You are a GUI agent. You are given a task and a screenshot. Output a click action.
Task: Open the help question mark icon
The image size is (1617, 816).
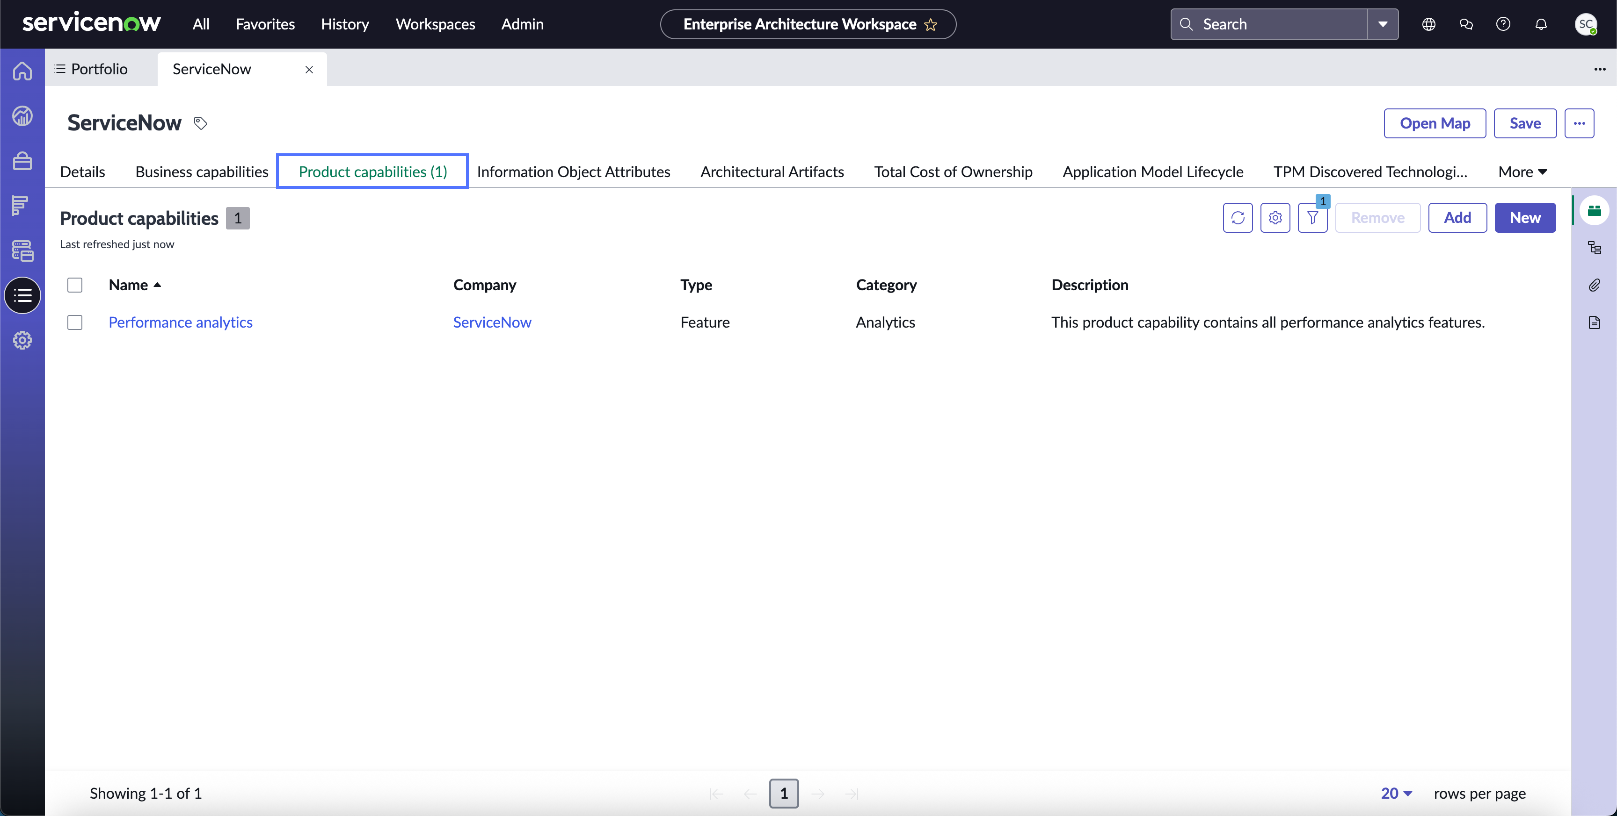pyautogui.click(x=1503, y=24)
